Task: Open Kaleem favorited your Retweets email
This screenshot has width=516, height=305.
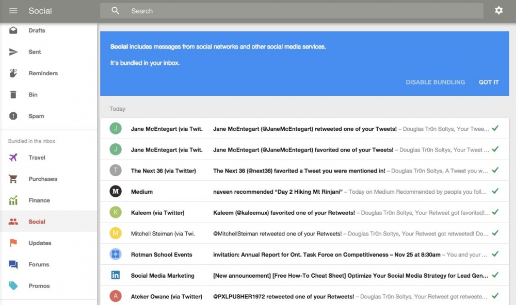Action: point(304,212)
